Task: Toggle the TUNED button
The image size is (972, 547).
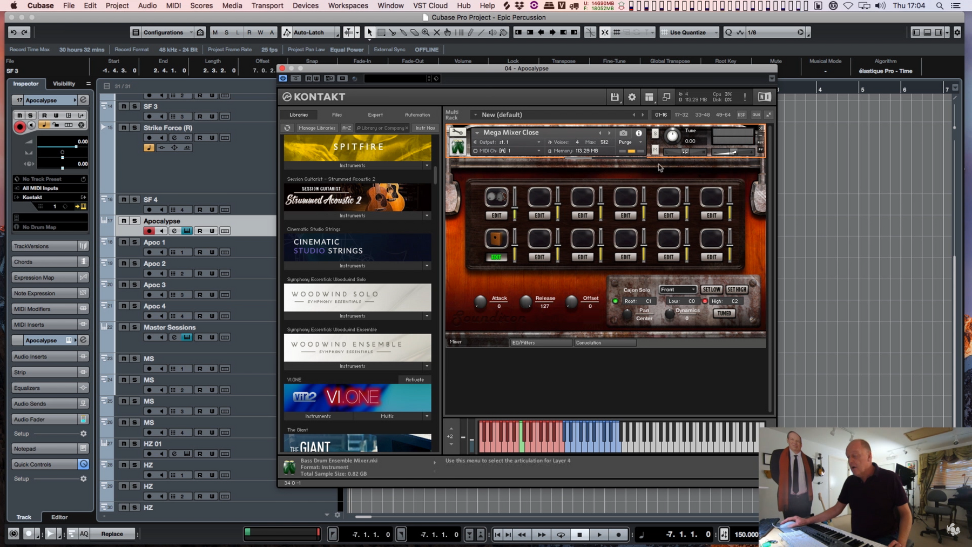Action: (x=724, y=313)
